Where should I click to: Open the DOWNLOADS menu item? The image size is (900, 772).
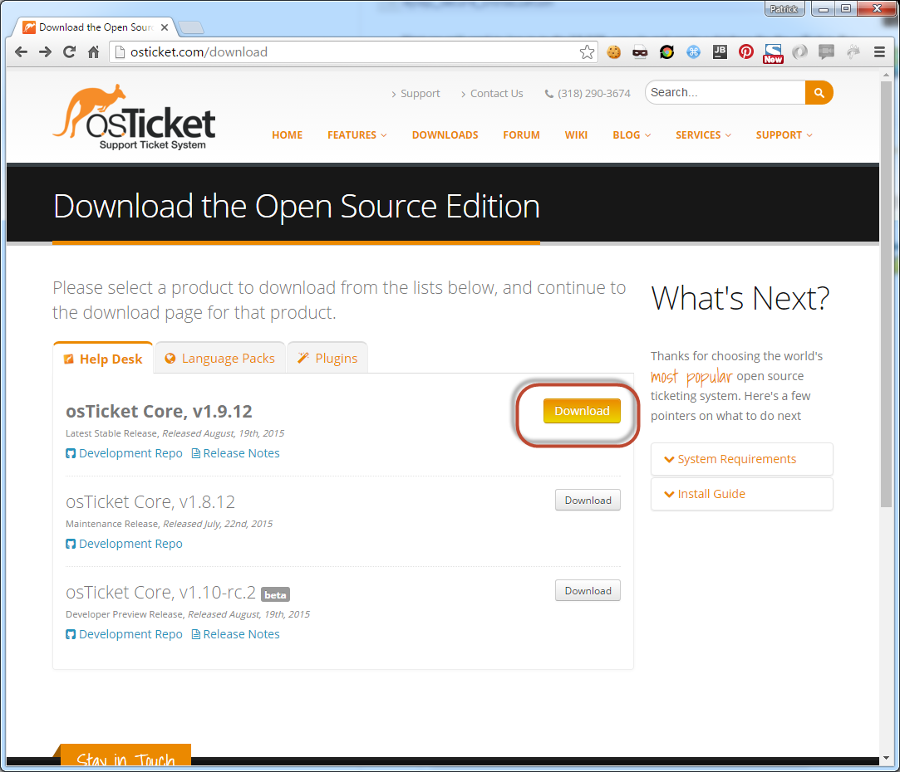pyautogui.click(x=445, y=134)
